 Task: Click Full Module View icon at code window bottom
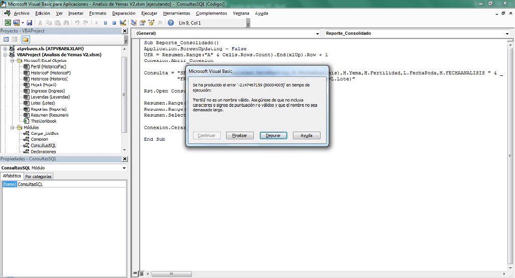click(141, 274)
